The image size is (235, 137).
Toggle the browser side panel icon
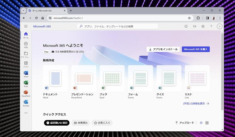pos(207,18)
